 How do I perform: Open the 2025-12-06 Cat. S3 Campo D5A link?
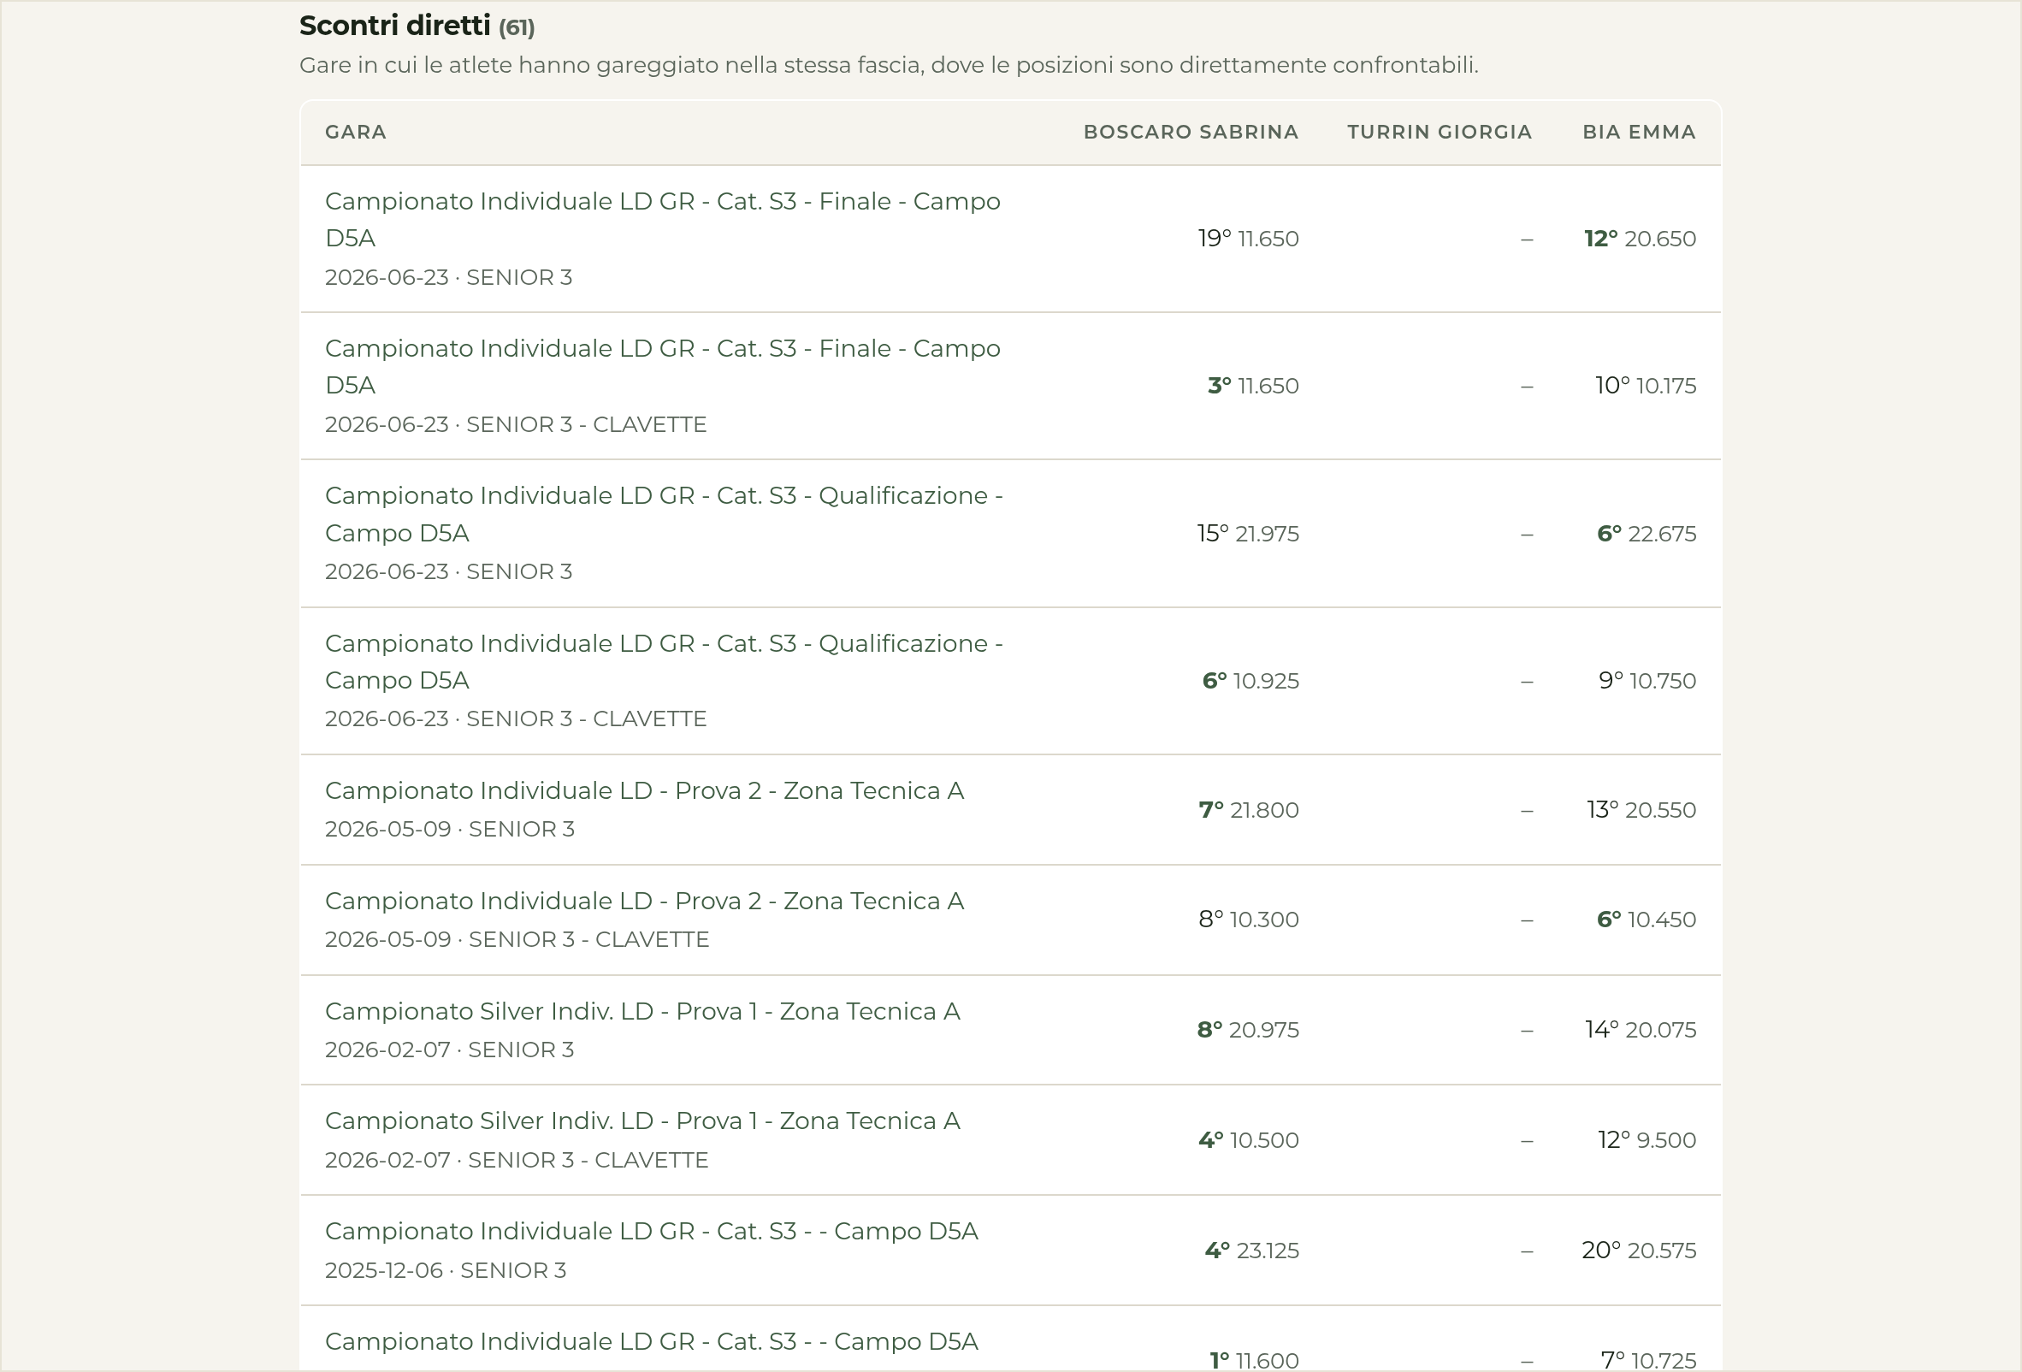(x=652, y=1232)
